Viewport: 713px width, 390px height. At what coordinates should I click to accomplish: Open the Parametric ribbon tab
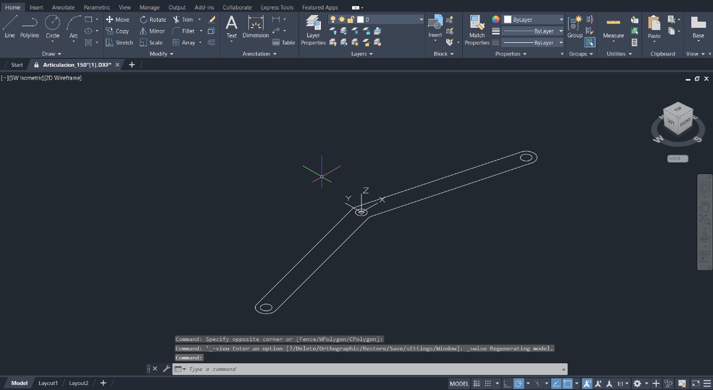tap(97, 7)
